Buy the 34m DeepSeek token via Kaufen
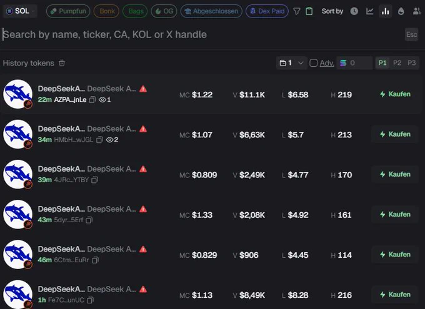The image size is (425, 309). 395,134
